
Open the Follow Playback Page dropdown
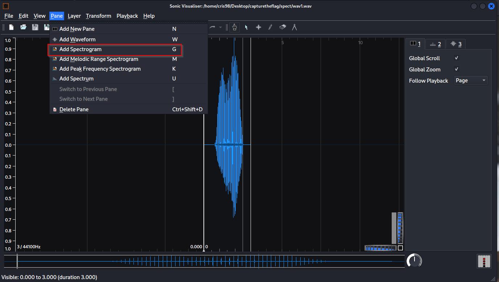(471, 80)
